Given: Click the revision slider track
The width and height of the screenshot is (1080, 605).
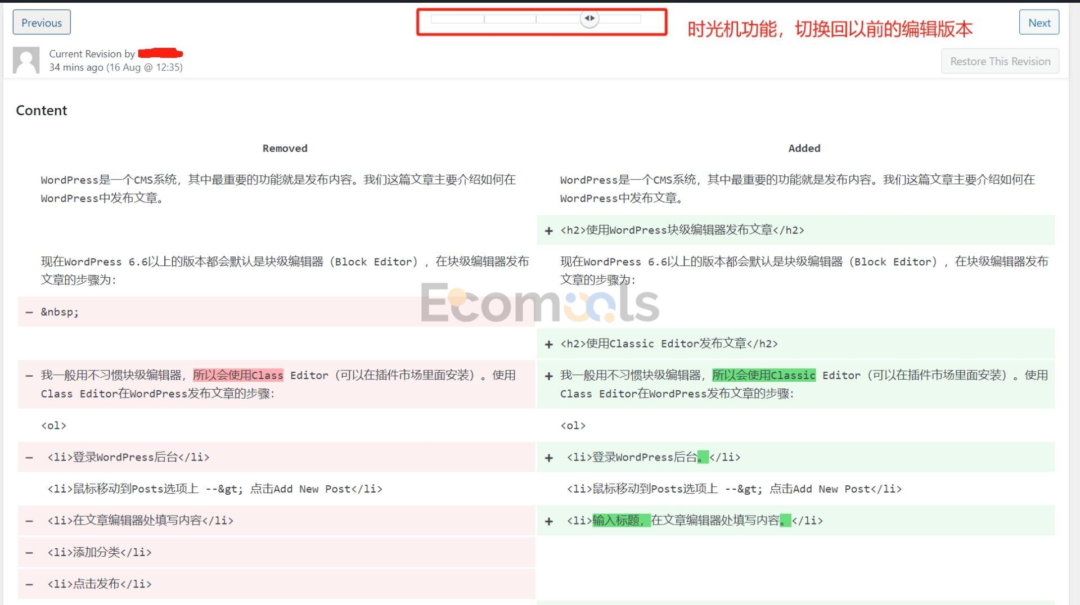Looking at the screenshot, I should tap(536, 19).
